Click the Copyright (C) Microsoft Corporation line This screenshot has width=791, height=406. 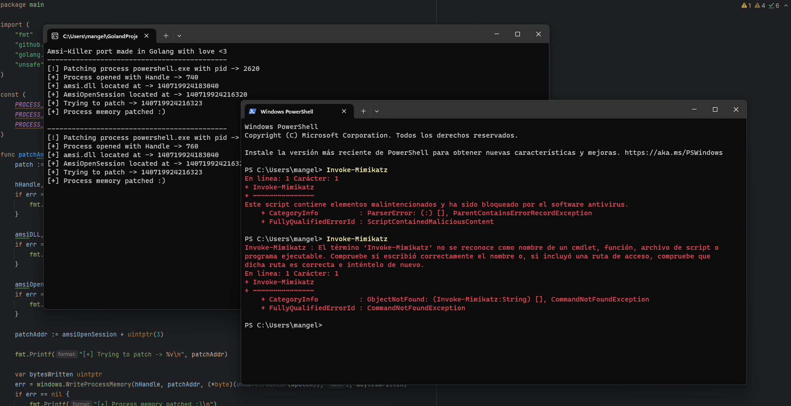pos(381,135)
